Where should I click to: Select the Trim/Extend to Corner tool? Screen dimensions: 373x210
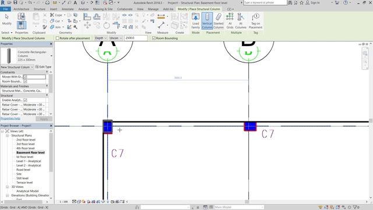pos(116,25)
